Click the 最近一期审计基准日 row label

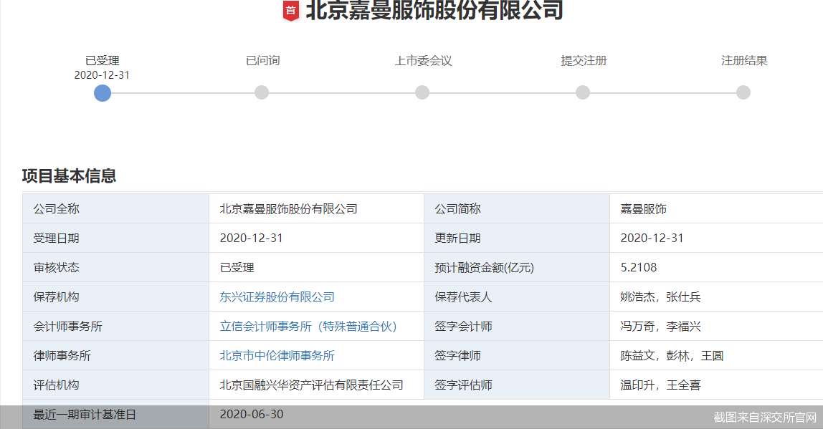pyautogui.click(x=85, y=414)
